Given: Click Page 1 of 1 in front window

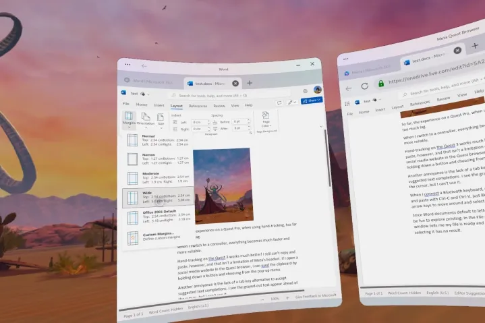Looking at the screenshot, I should tap(134, 315).
